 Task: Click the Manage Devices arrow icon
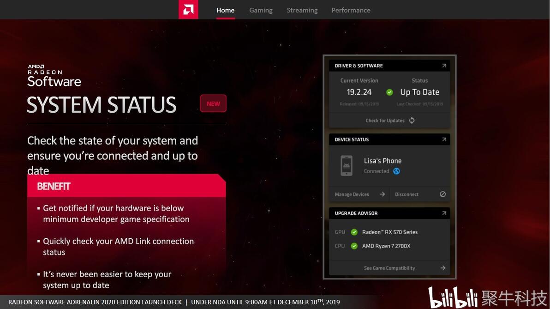(x=383, y=194)
